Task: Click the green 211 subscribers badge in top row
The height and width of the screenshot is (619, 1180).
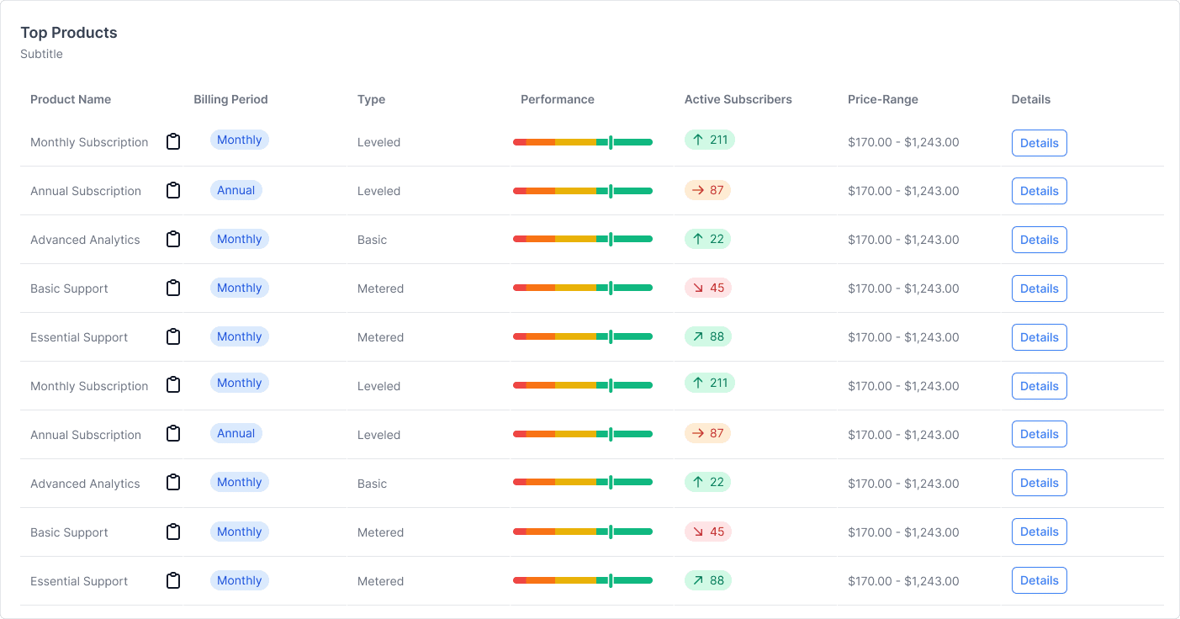Action: click(709, 140)
